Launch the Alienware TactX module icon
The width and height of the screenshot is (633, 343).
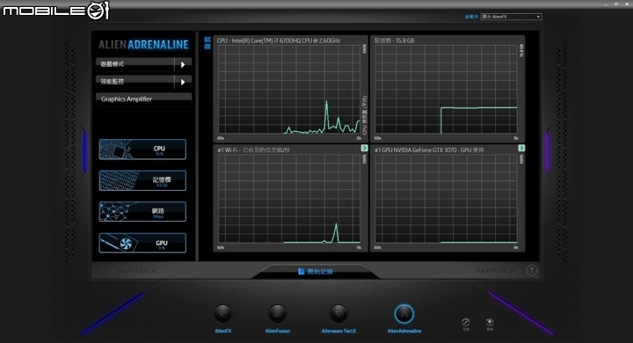(338, 314)
